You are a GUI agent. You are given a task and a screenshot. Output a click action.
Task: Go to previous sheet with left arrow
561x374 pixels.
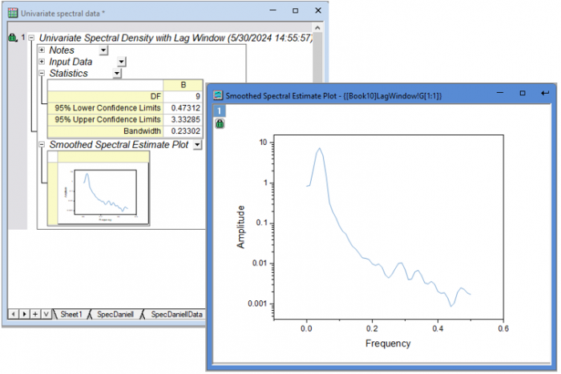14,314
